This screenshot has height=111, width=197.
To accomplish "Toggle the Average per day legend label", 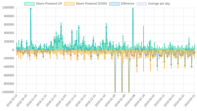I will 159,4.
